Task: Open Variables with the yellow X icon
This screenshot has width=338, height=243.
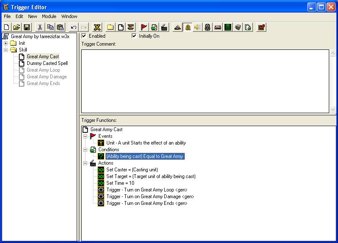Action: click(97, 27)
